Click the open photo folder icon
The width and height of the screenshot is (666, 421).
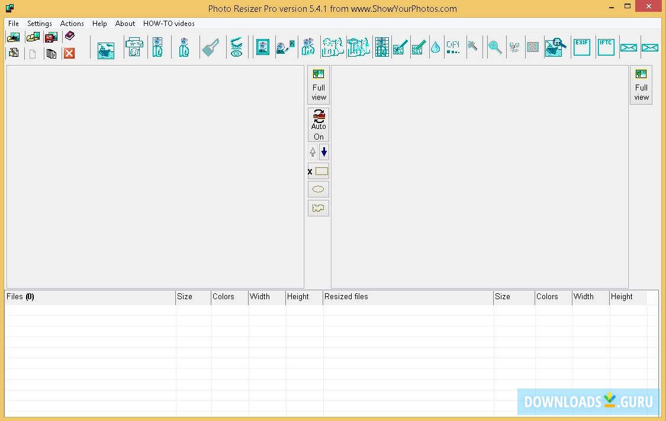13,37
